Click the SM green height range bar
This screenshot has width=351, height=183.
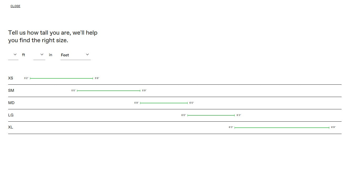point(109,91)
